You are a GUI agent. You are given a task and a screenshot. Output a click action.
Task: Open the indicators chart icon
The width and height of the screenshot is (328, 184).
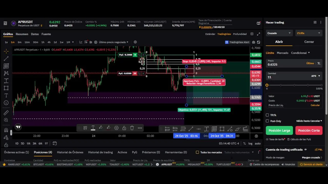81,42
